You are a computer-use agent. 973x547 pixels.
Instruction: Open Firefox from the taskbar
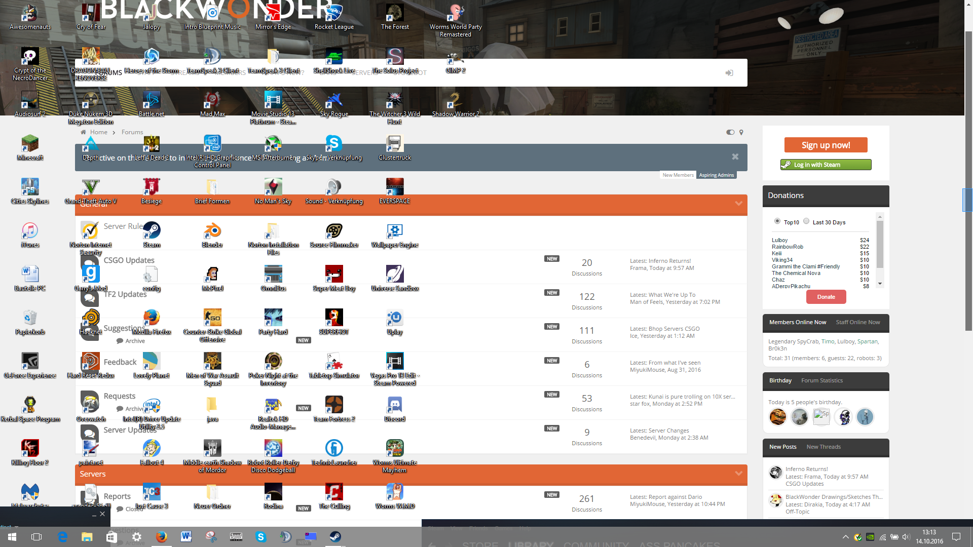pos(162,537)
